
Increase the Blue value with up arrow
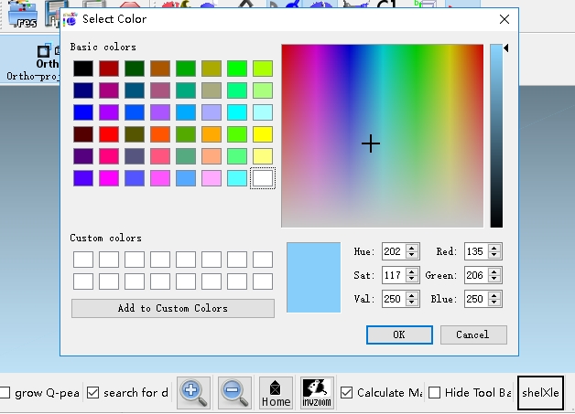[495, 295]
